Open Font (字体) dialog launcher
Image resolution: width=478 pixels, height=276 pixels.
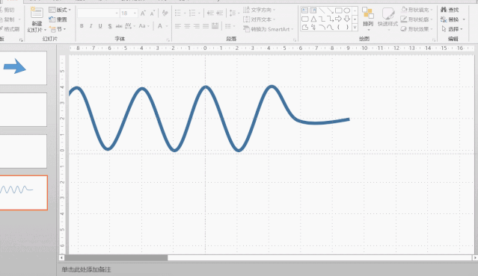[168, 40]
